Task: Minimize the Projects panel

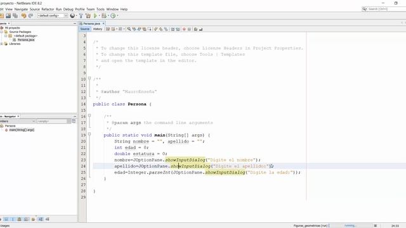Action: 75,23
